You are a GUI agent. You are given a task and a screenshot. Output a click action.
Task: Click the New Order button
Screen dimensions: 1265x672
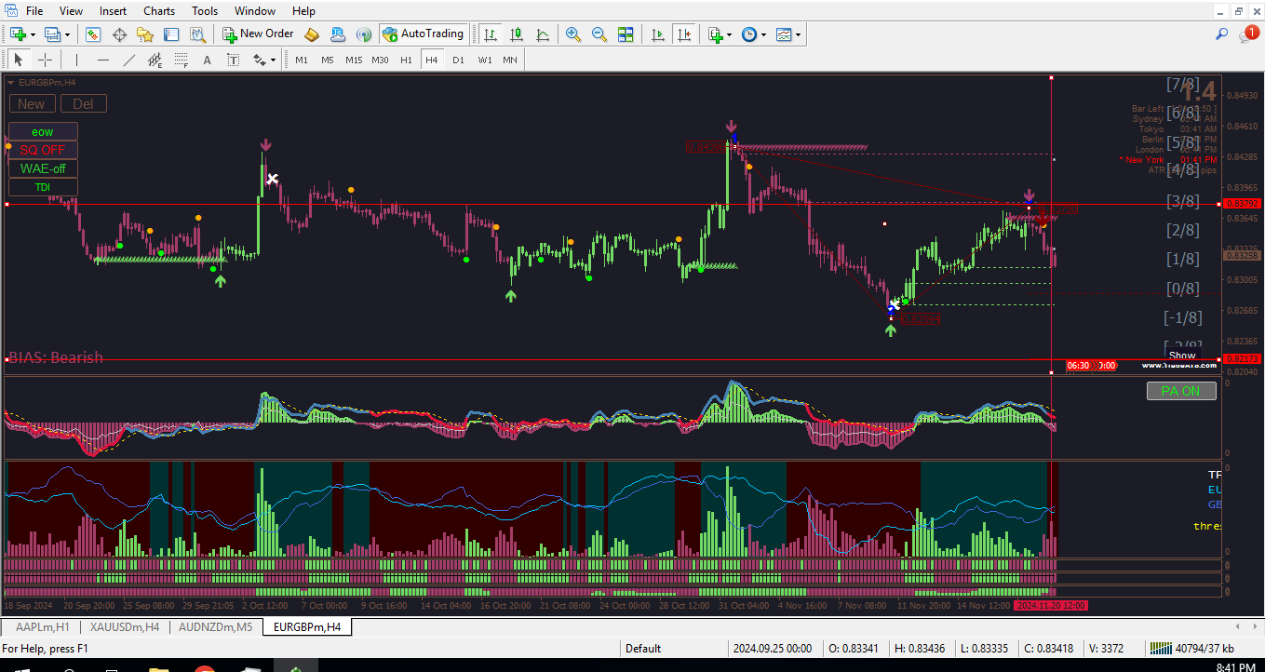pyautogui.click(x=259, y=34)
